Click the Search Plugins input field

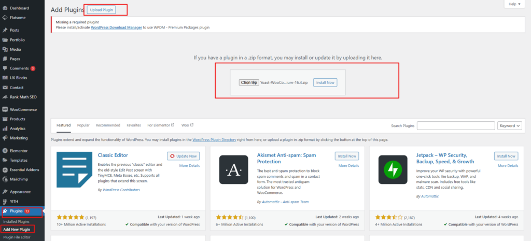click(x=456, y=125)
